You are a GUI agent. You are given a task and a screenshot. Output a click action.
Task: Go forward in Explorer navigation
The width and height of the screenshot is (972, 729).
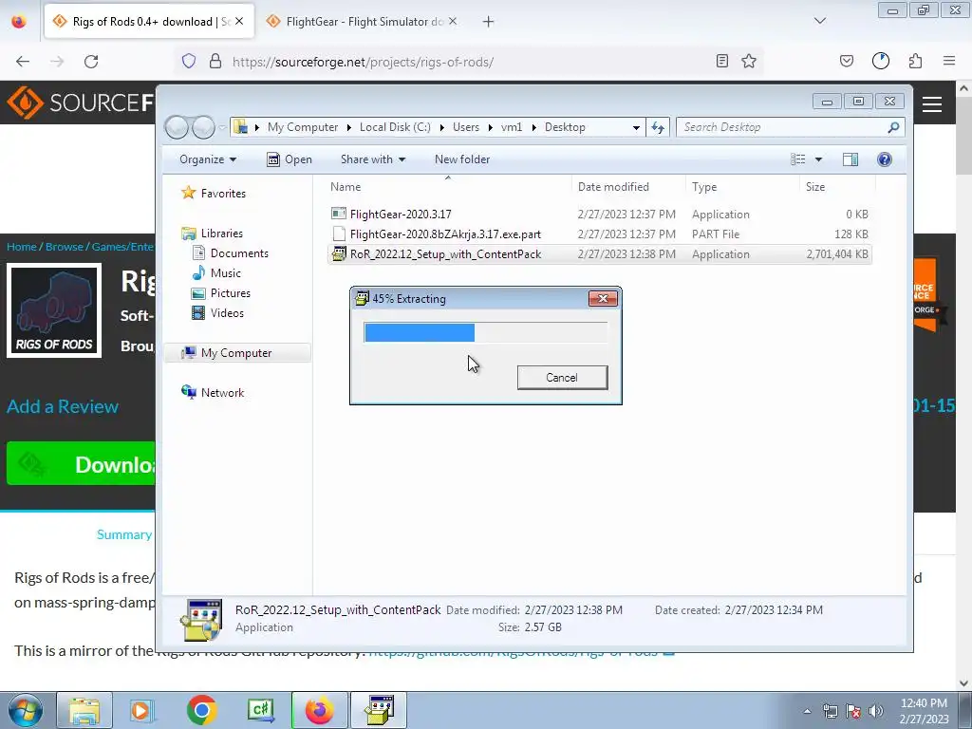tap(203, 127)
